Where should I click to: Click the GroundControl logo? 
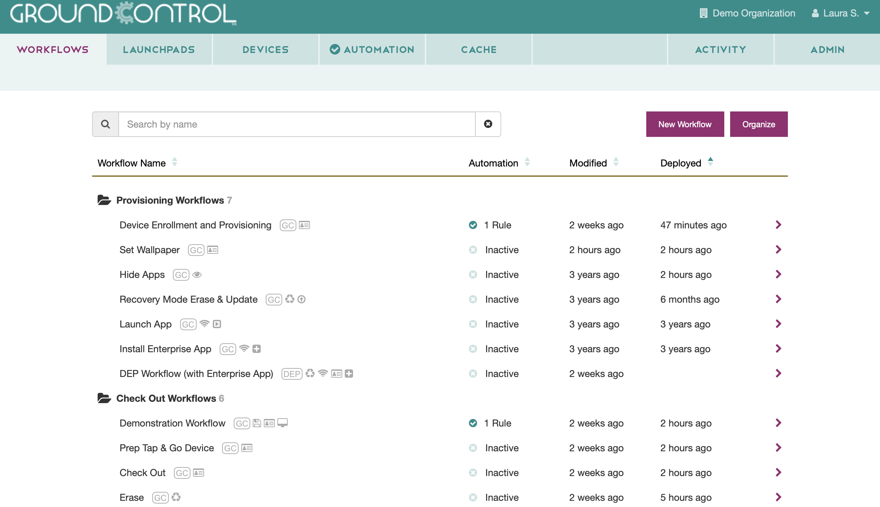pyautogui.click(x=123, y=13)
